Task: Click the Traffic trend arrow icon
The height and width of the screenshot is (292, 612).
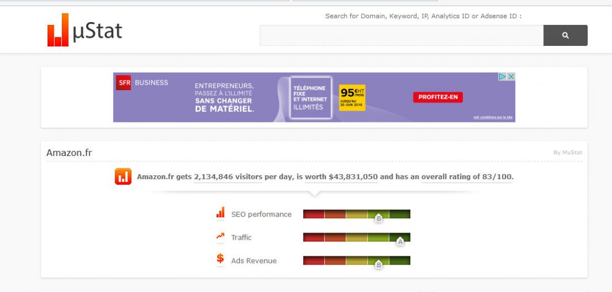Action: [x=220, y=236]
